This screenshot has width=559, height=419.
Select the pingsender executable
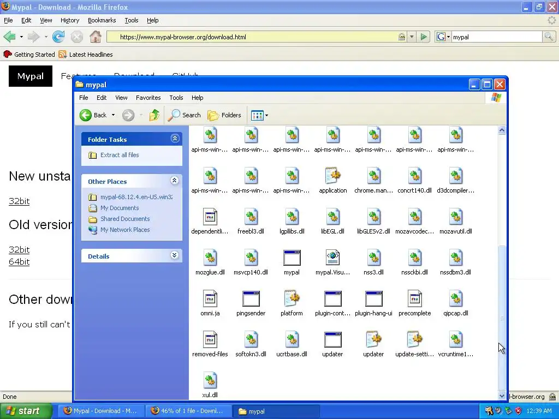tap(251, 303)
